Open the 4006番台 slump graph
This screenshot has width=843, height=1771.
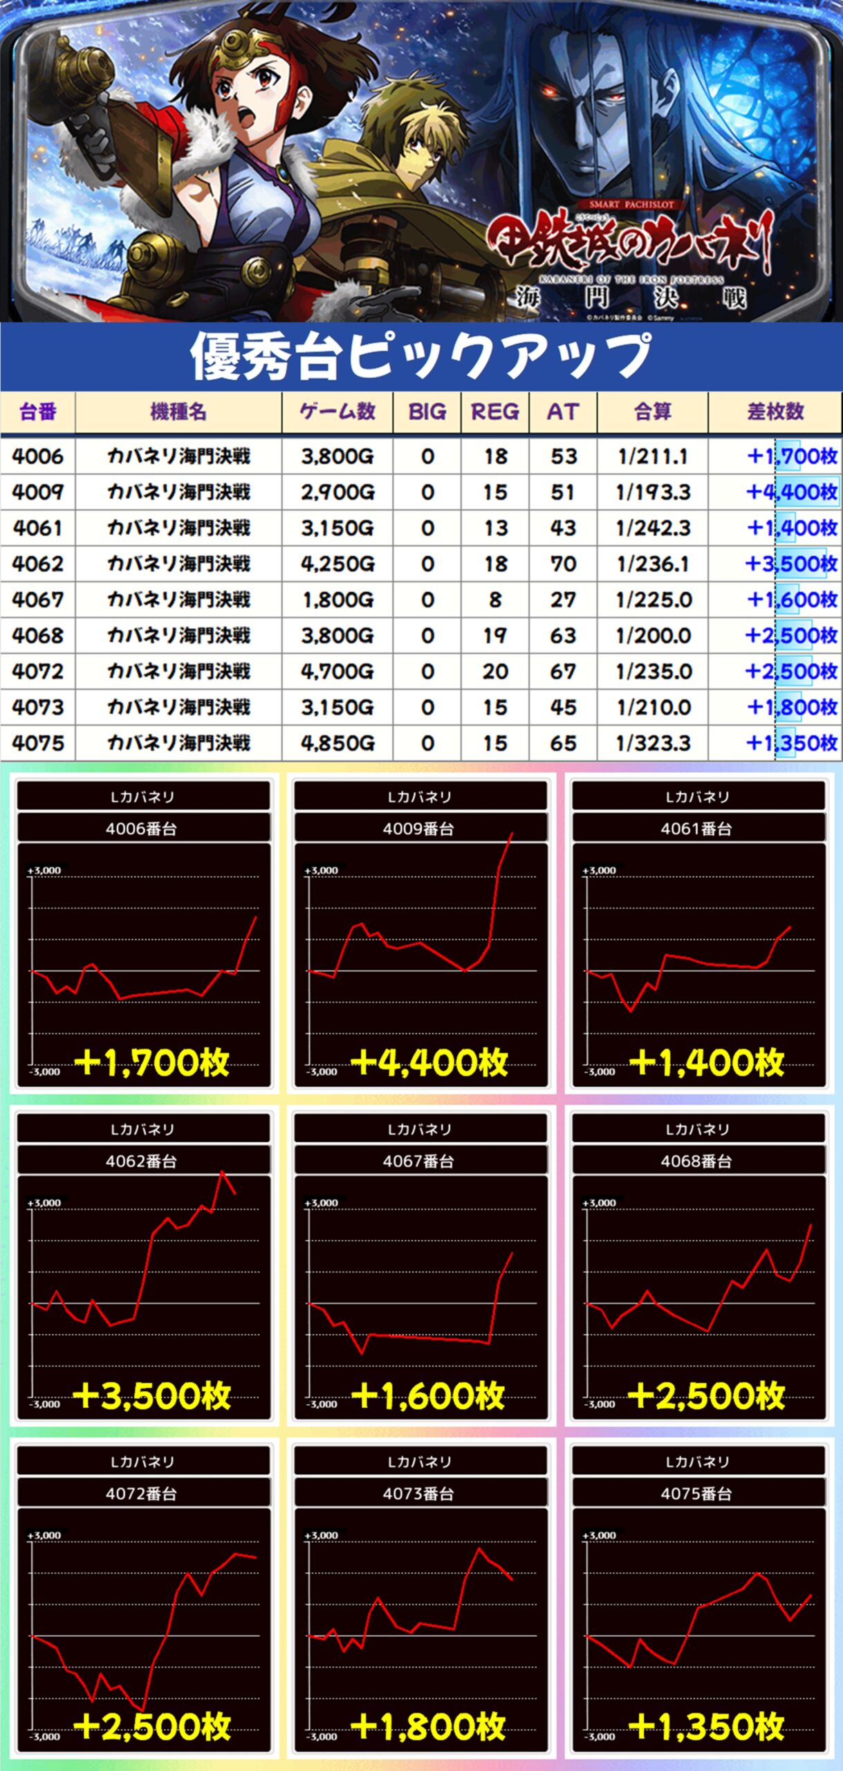point(143,965)
